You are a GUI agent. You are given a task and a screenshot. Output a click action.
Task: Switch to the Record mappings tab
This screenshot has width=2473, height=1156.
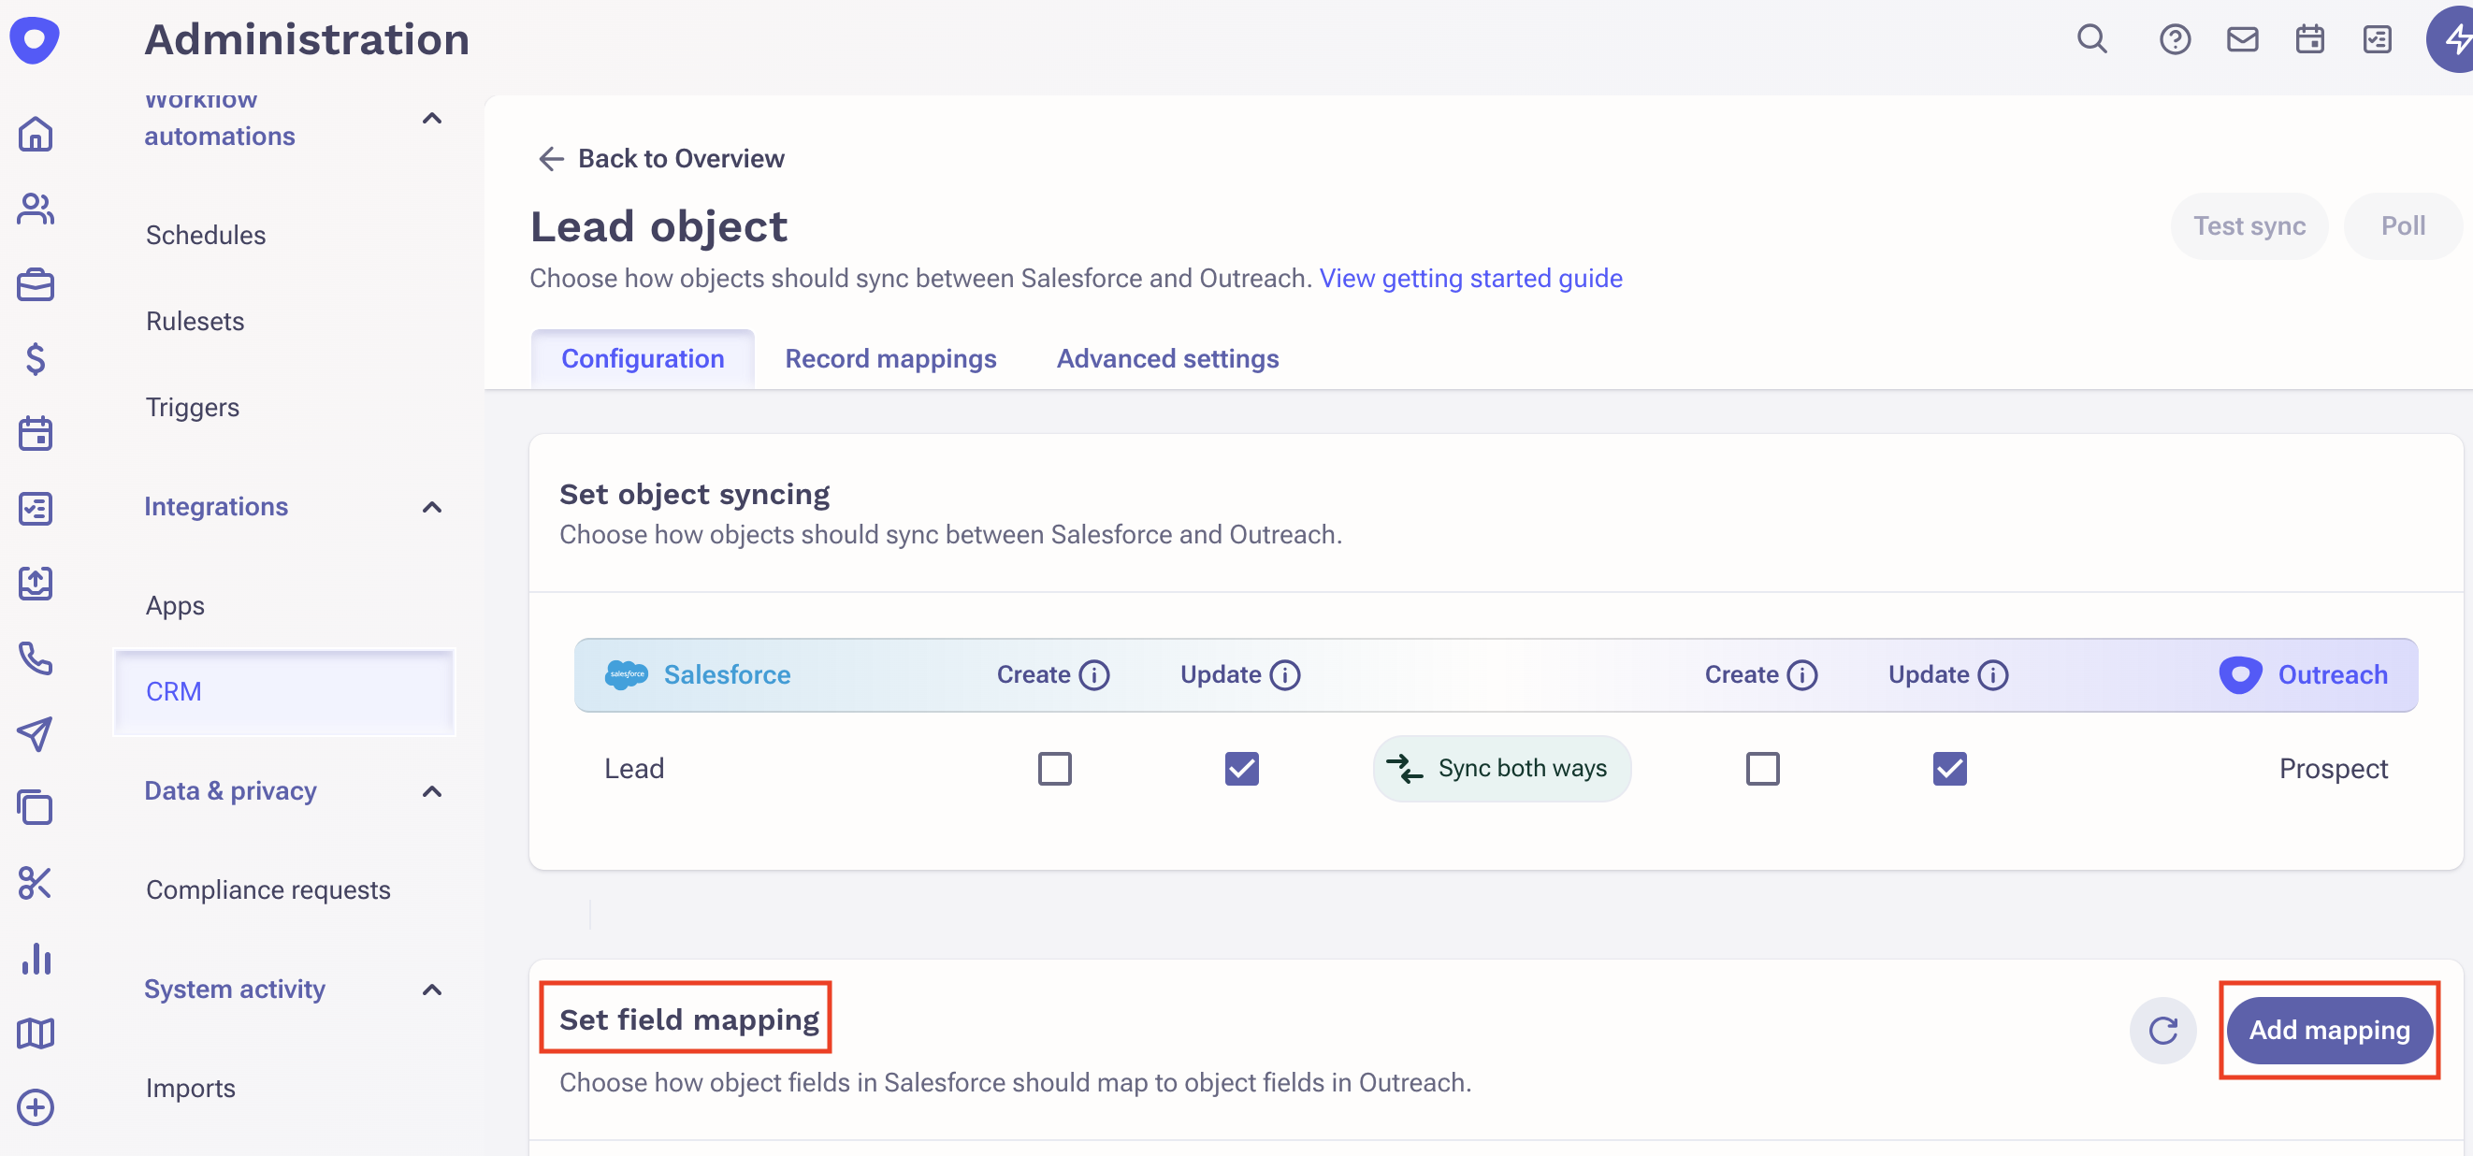[x=889, y=358]
